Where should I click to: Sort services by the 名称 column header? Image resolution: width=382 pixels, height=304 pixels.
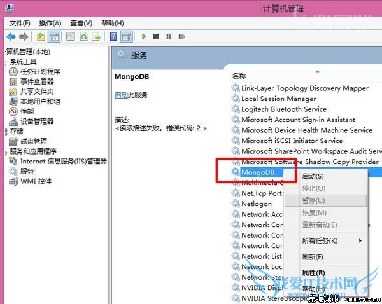coord(239,76)
